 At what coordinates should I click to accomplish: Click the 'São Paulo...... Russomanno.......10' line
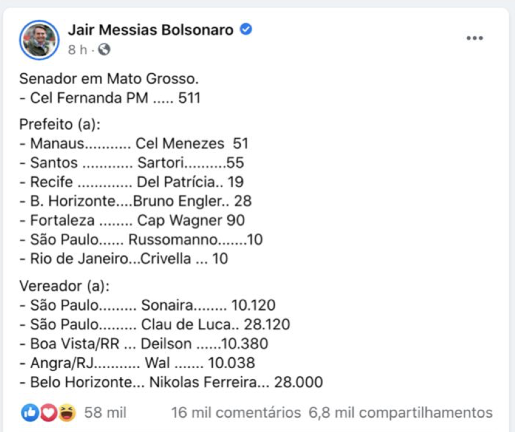coord(139,239)
